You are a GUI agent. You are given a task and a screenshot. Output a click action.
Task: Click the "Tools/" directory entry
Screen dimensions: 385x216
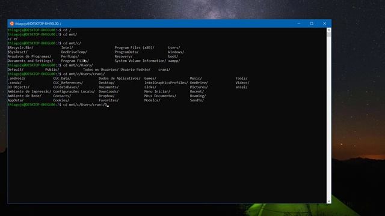click(242, 79)
